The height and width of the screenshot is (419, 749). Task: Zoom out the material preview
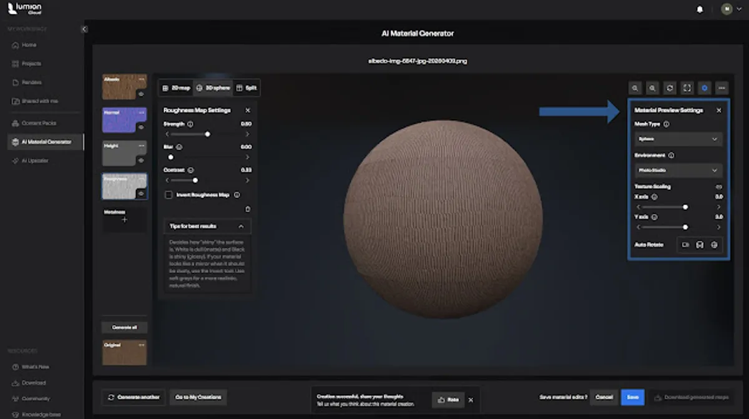[634, 88]
